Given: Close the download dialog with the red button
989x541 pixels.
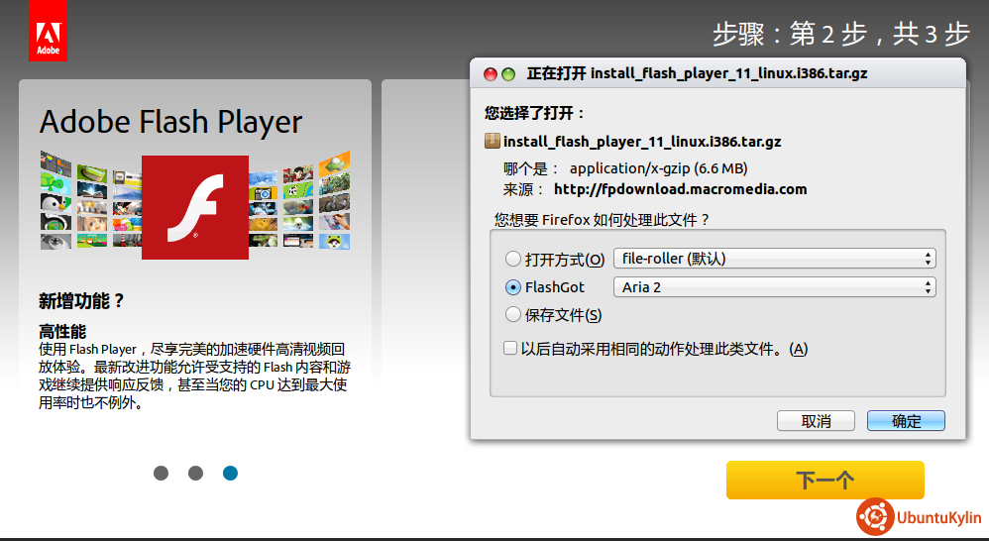Looking at the screenshot, I should coord(490,74).
